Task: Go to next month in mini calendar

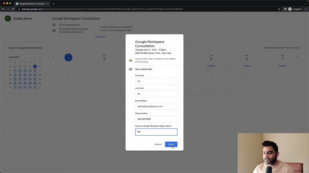Action: pos(40,57)
